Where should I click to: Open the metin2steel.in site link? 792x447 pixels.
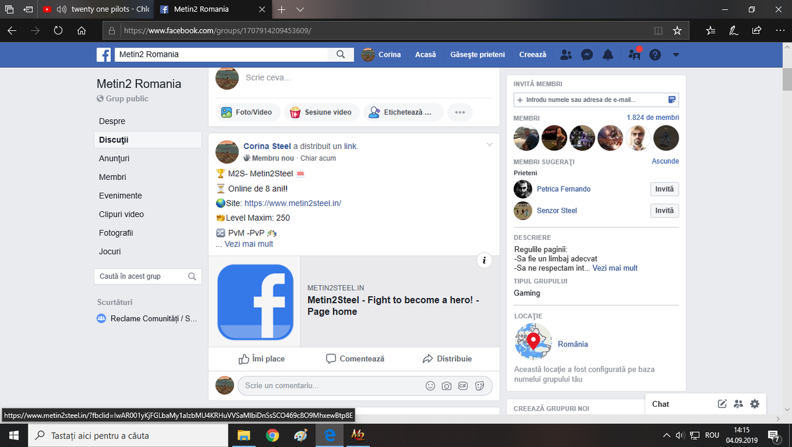click(x=293, y=203)
